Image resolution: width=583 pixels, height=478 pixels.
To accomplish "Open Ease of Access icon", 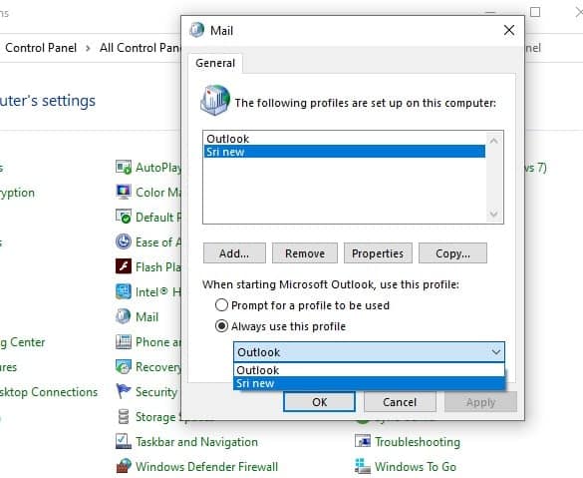I will [123, 241].
